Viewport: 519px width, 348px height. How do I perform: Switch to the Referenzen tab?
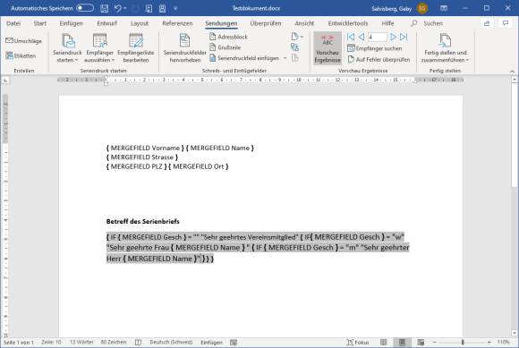click(177, 23)
